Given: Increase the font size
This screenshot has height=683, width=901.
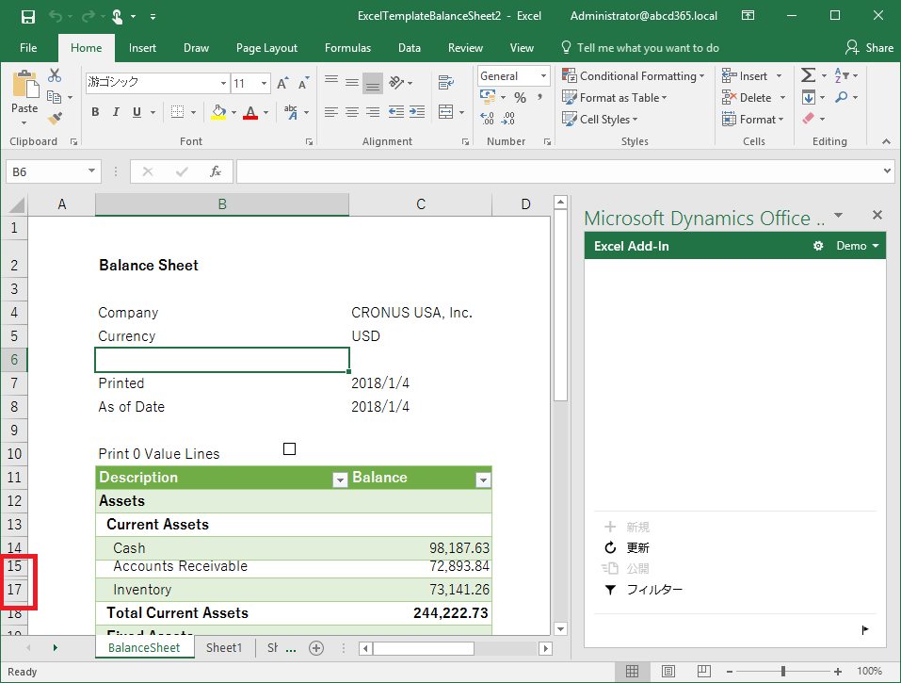Looking at the screenshot, I should coord(282,83).
